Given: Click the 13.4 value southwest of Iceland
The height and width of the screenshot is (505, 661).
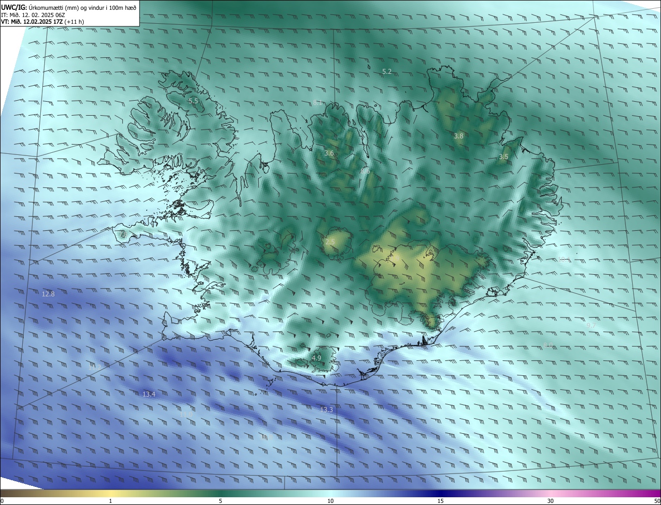Looking at the screenshot, I should coord(149,394).
